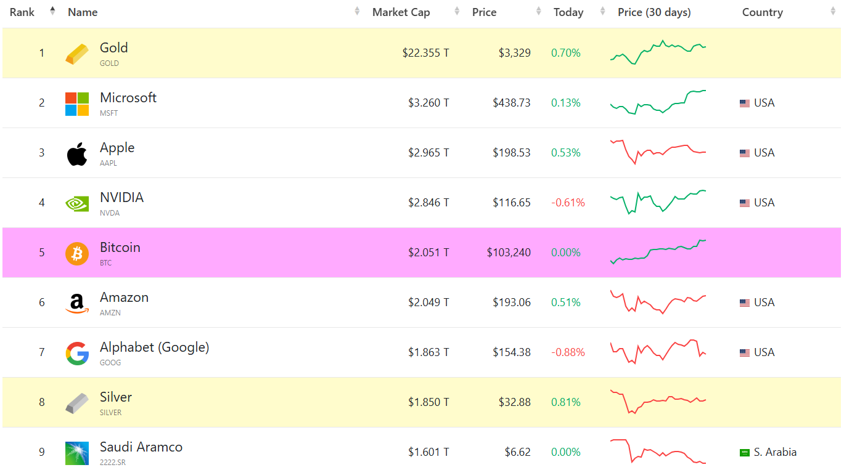Click the Price (30 days) column header
Image resolution: width=844 pixels, height=470 pixels.
tap(654, 12)
